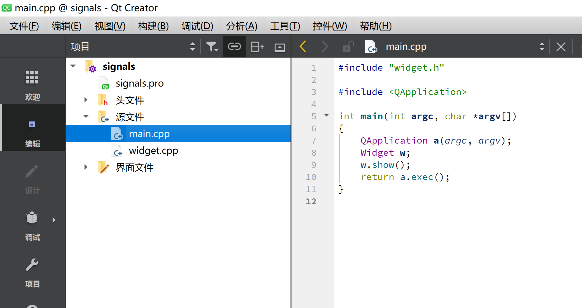Click the filter tree funnel icon
The width and height of the screenshot is (582, 308).
point(212,47)
